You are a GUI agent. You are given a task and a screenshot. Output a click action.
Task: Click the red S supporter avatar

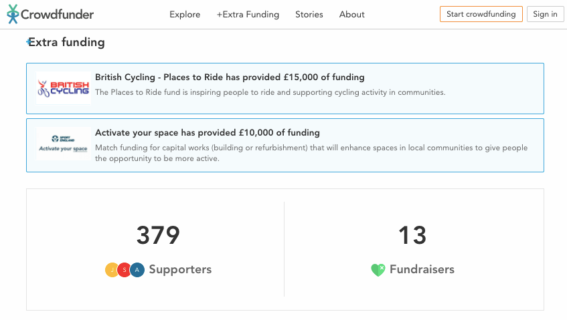click(125, 270)
